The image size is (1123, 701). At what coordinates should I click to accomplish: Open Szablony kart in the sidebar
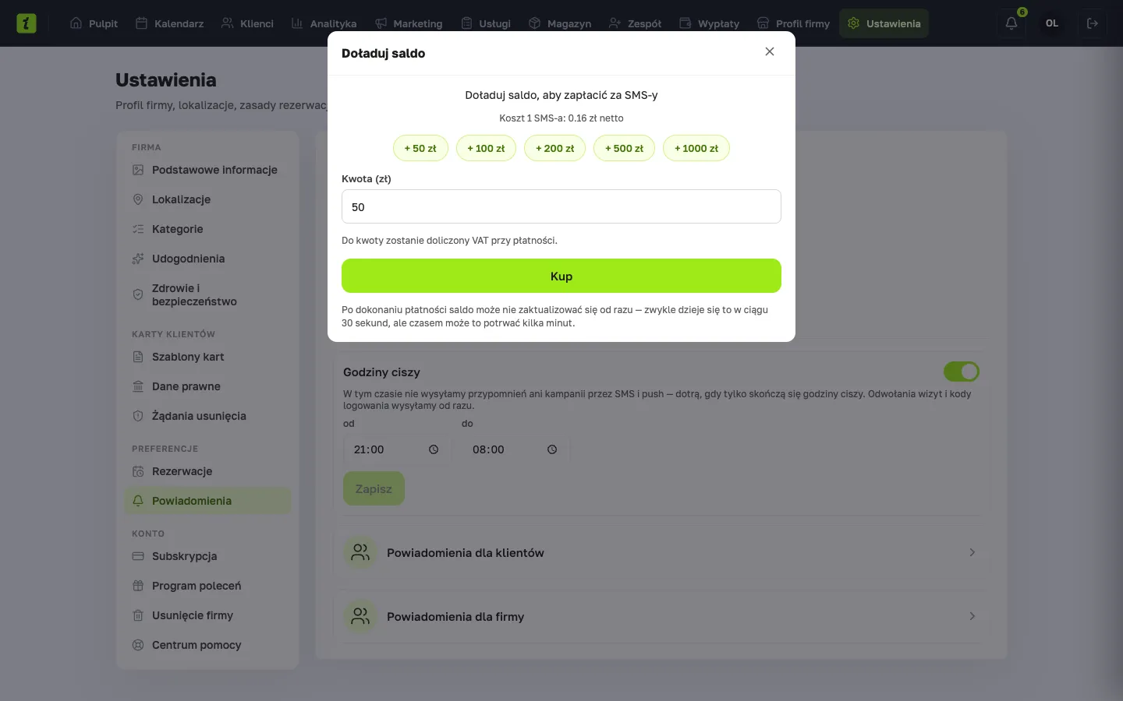207,357
